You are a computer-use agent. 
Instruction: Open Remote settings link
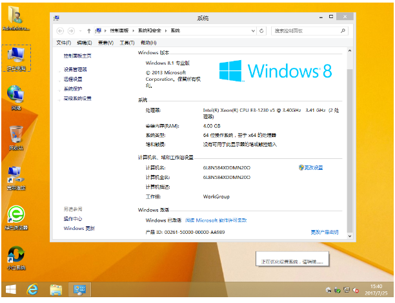click(73, 79)
